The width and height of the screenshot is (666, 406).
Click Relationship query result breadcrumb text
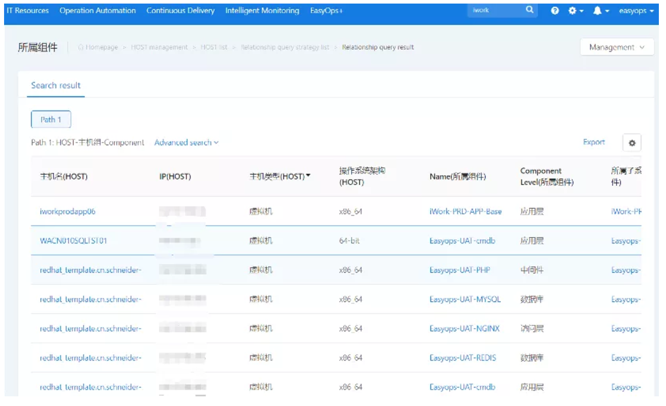click(x=378, y=47)
